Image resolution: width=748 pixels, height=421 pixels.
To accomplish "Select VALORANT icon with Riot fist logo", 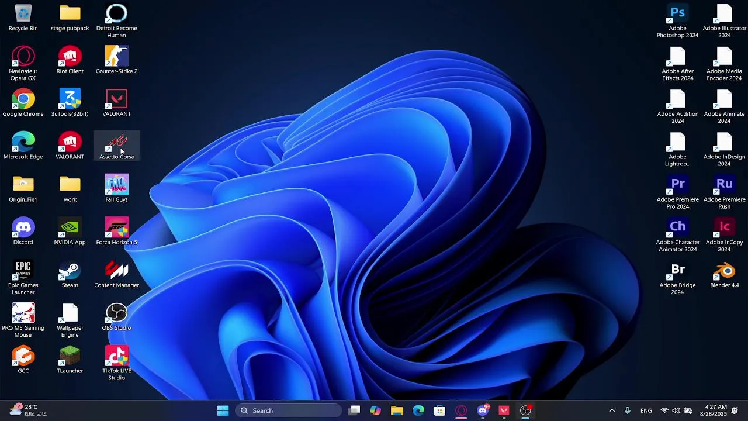I will pos(70,146).
